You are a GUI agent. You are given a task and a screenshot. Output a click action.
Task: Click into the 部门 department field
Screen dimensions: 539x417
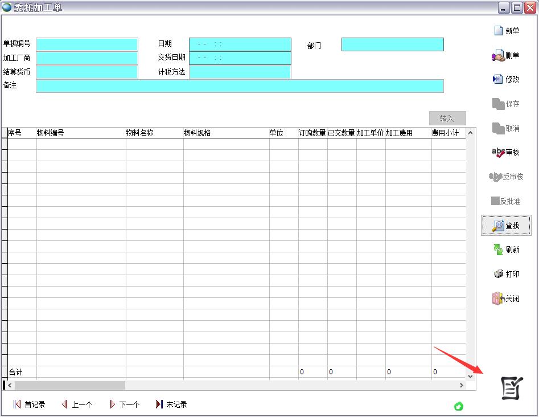392,44
